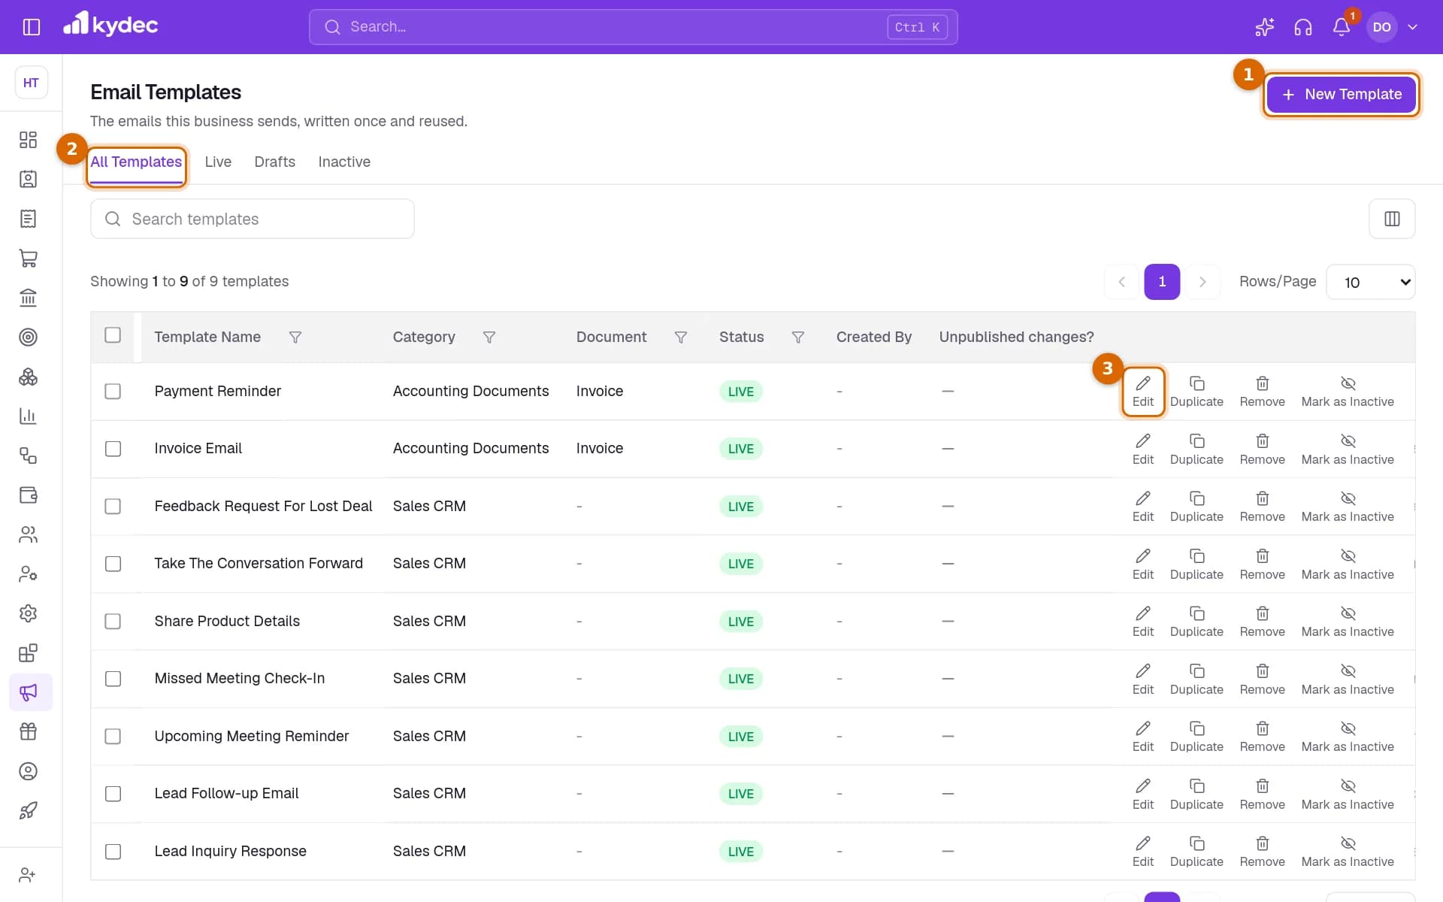The image size is (1443, 902).
Task: Check the Missed Meeting Check-In row checkbox
Action: click(x=113, y=679)
